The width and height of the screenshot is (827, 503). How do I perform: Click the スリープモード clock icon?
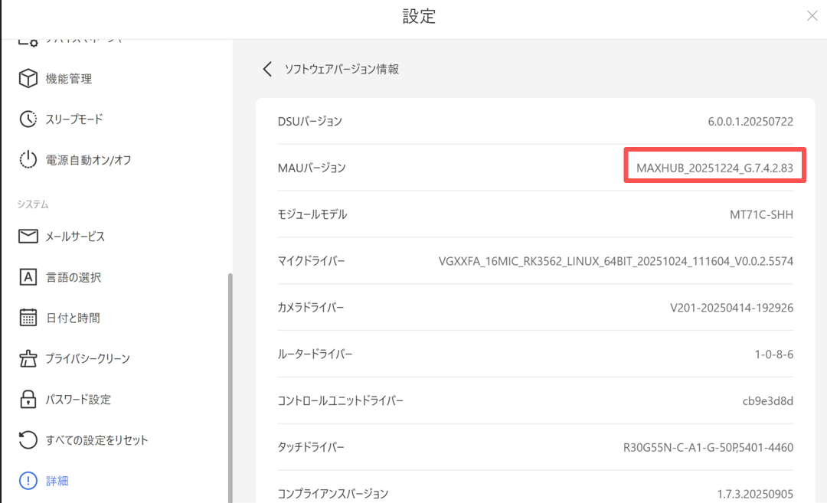28,119
